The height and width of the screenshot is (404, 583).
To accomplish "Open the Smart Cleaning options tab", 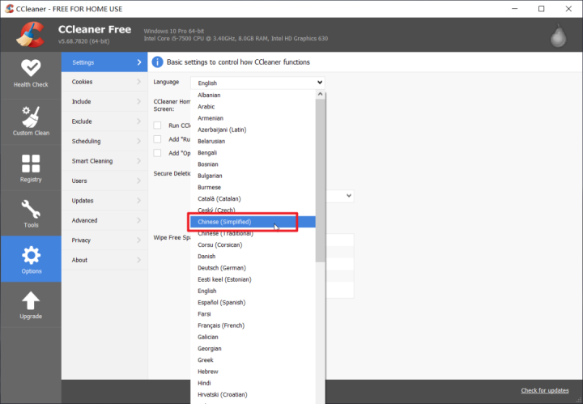I will point(104,161).
